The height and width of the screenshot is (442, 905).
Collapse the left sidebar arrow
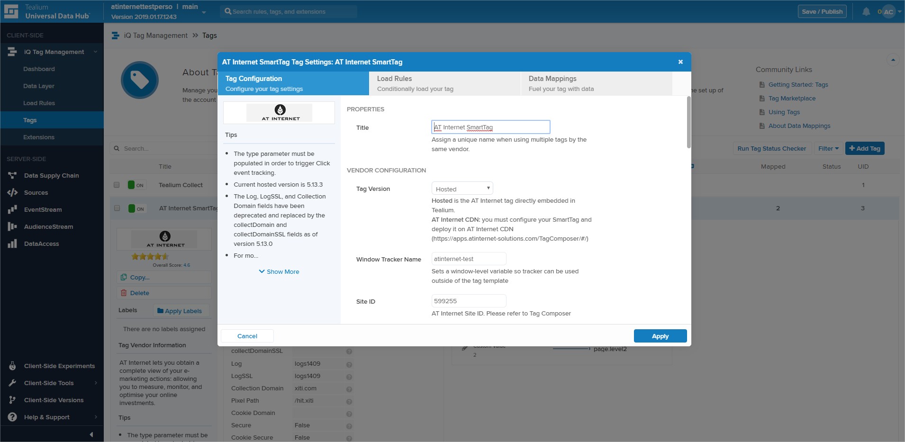(91, 434)
